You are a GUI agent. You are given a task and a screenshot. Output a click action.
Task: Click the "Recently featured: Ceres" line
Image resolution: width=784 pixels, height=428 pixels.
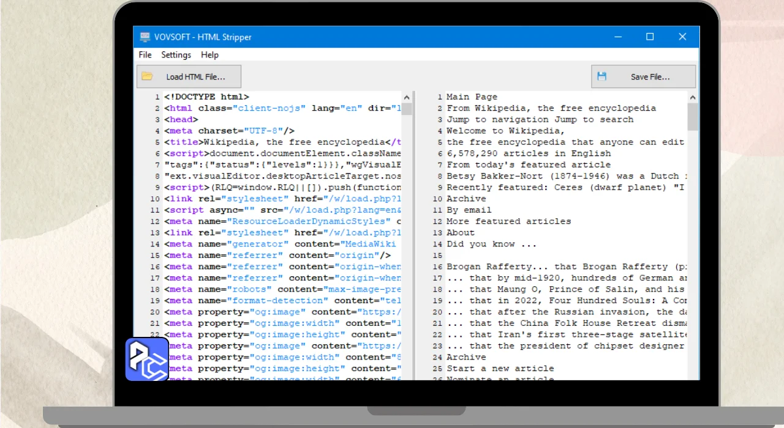(567, 187)
